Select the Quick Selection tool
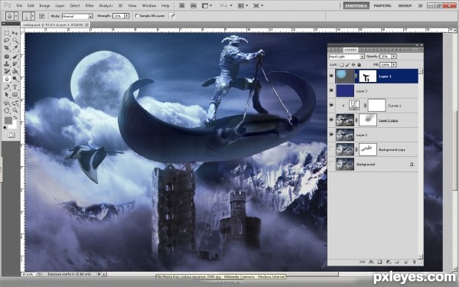This screenshot has width=459, height=287. pos(15,41)
